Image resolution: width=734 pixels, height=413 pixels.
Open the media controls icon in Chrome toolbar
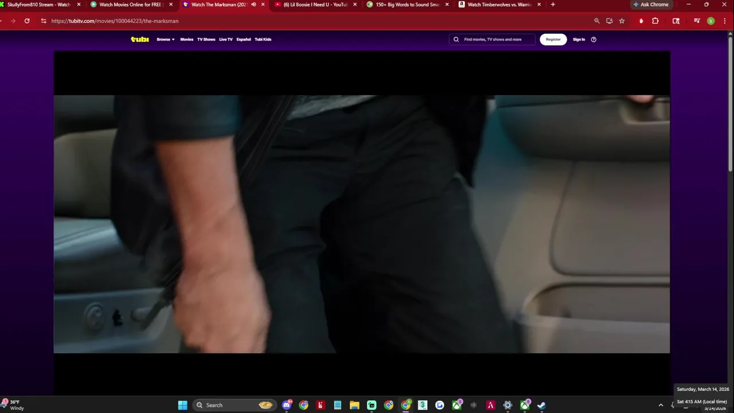click(x=697, y=21)
